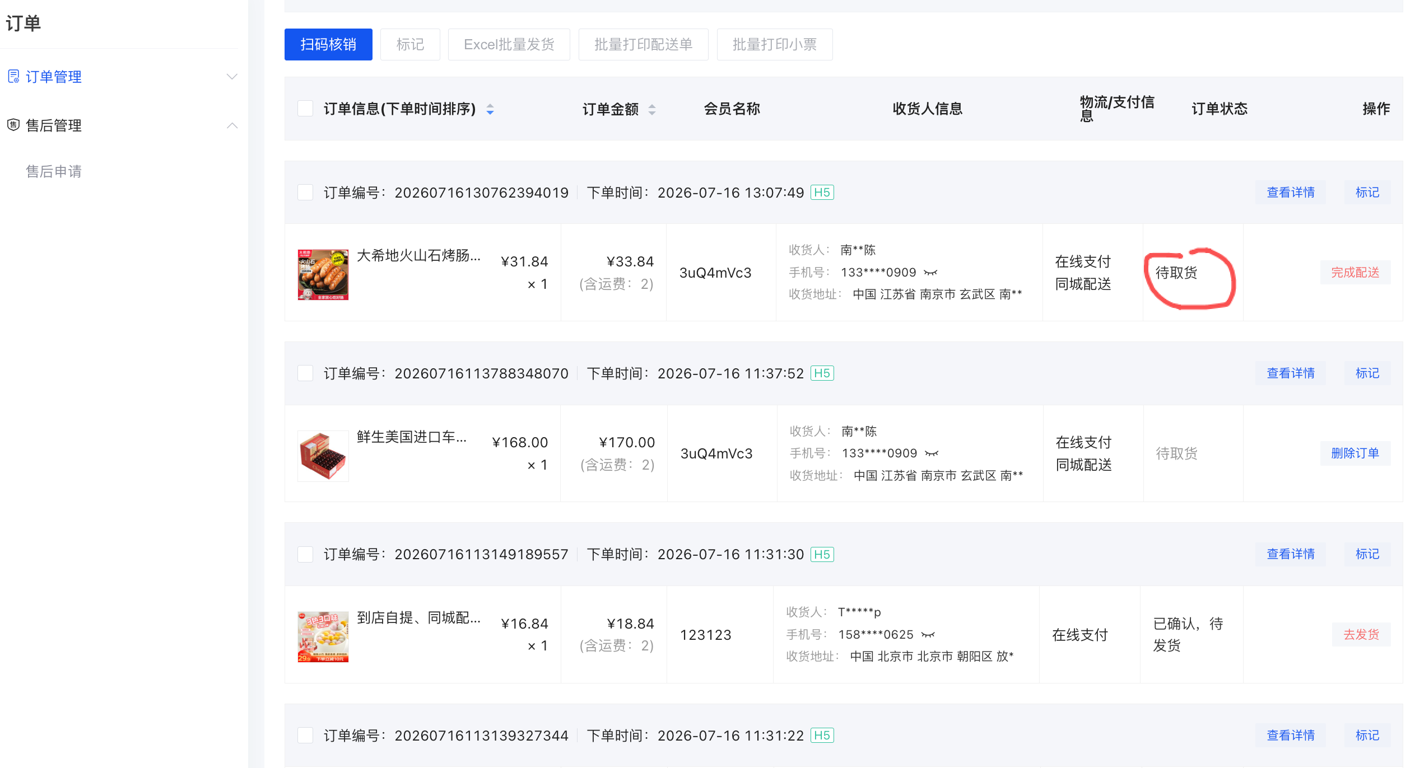Click 去发货 for order 123123
Image resolution: width=1415 pixels, height=768 pixels.
[x=1361, y=635]
